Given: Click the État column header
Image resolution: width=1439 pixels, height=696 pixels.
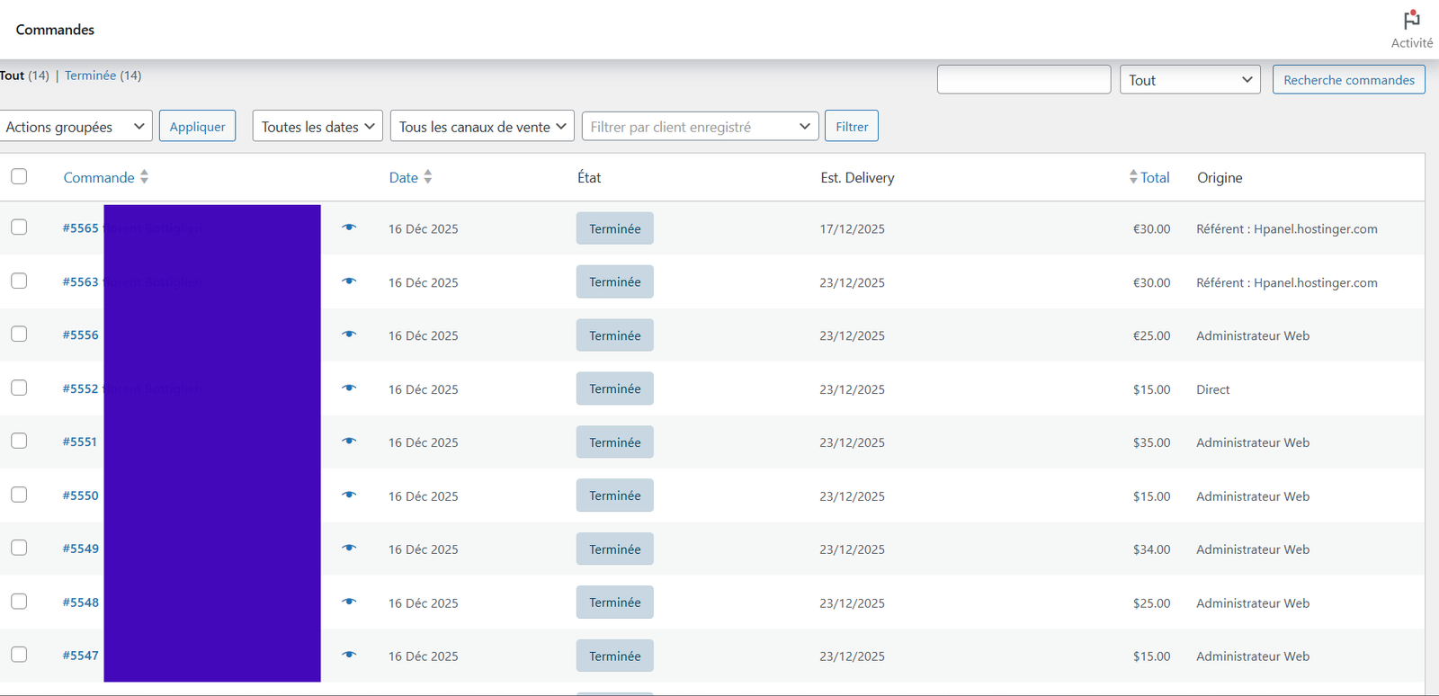Looking at the screenshot, I should coord(589,177).
